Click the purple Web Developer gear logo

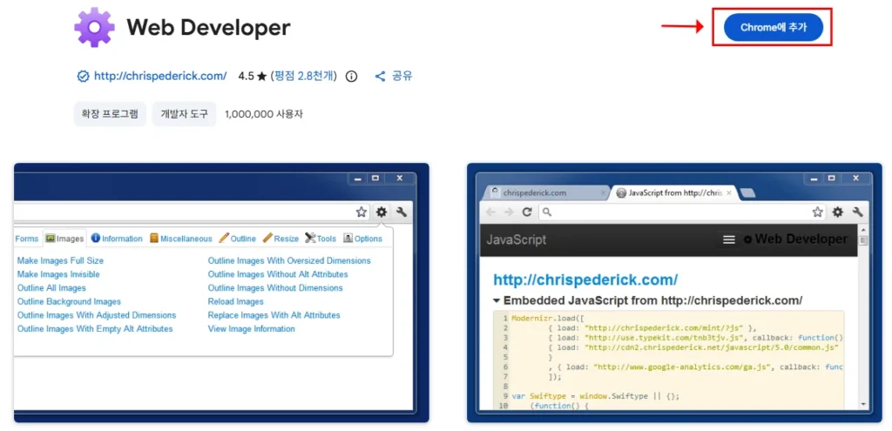pyautogui.click(x=94, y=27)
